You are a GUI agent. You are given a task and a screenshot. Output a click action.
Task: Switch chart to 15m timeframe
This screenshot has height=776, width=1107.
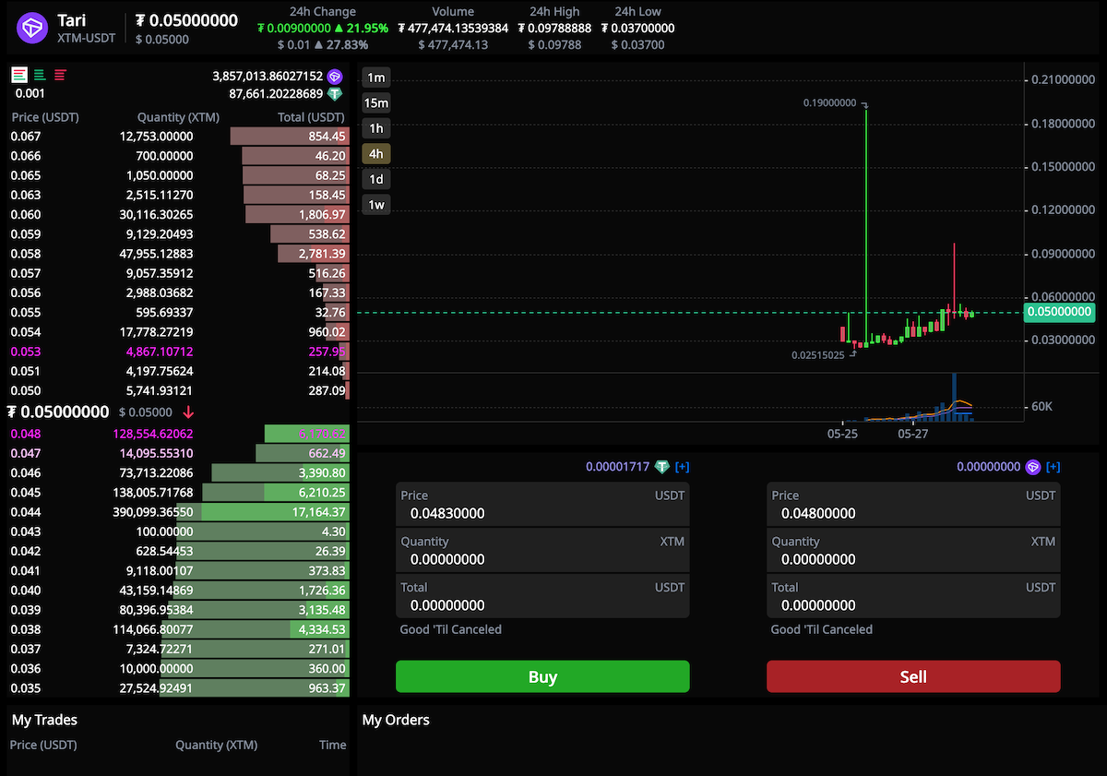click(375, 102)
